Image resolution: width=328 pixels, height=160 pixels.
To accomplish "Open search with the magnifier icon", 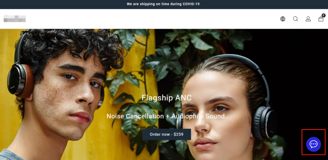I will click(295, 19).
